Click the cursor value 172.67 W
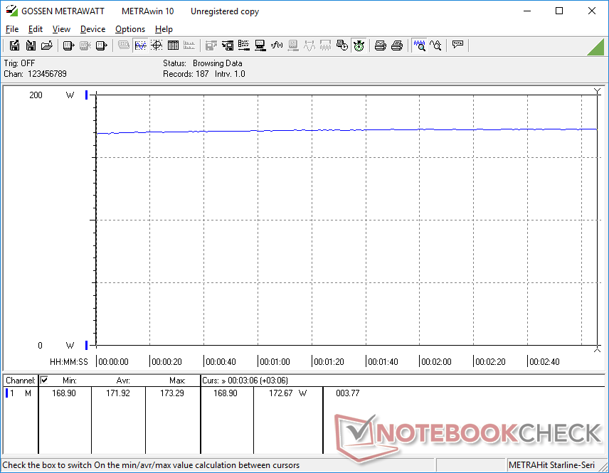This screenshot has height=473, width=609. pyautogui.click(x=287, y=393)
